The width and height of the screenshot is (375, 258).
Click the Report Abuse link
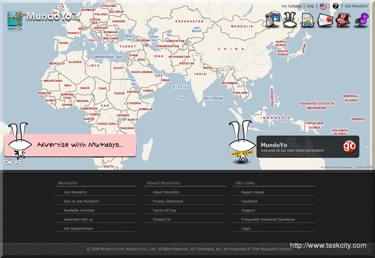coord(253,193)
